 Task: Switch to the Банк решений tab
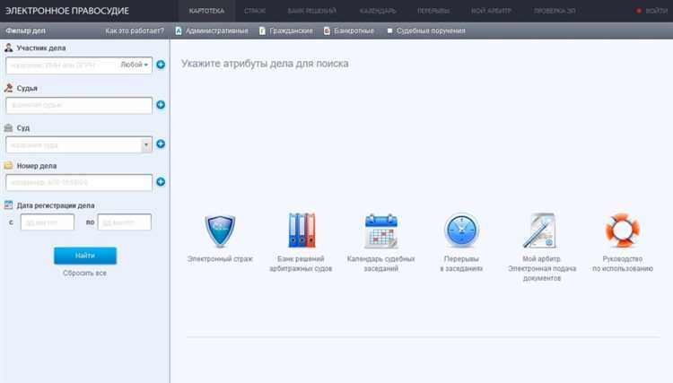(x=302, y=11)
